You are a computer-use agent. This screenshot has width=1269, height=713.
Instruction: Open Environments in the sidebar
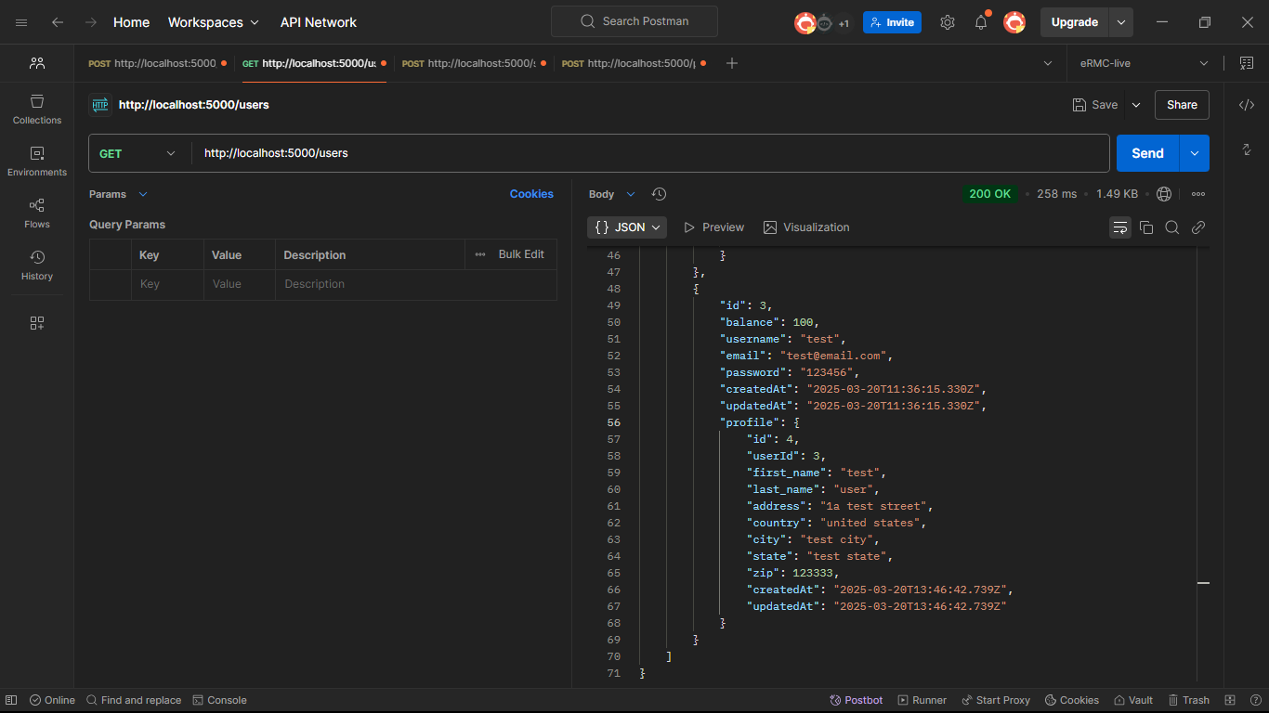tap(37, 161)
